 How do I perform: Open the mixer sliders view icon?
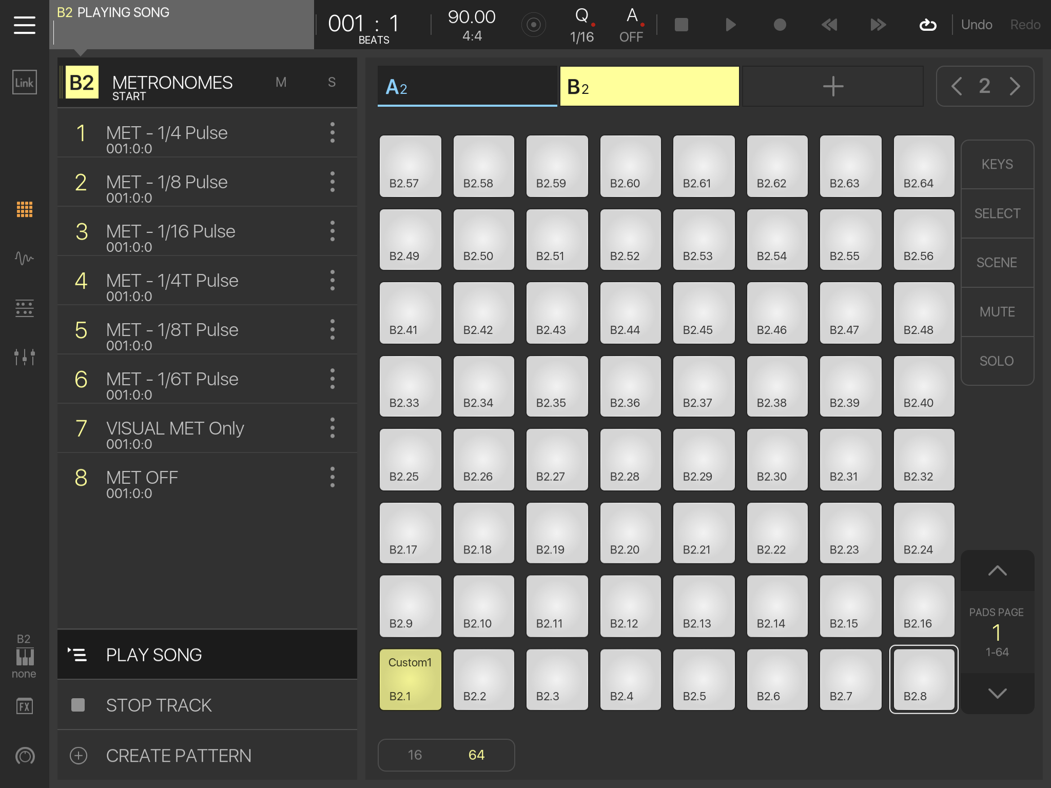coord(24,357)
